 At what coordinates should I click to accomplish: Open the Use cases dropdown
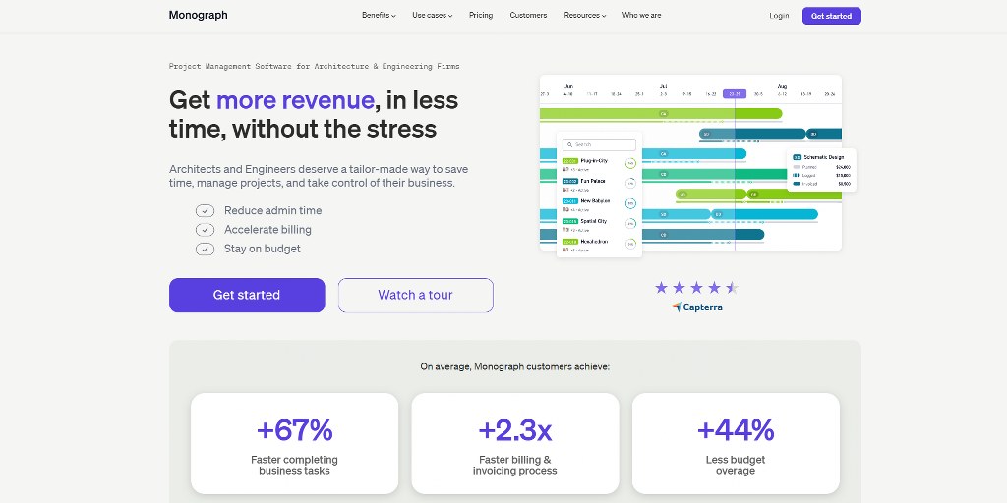tap(433, 16)
